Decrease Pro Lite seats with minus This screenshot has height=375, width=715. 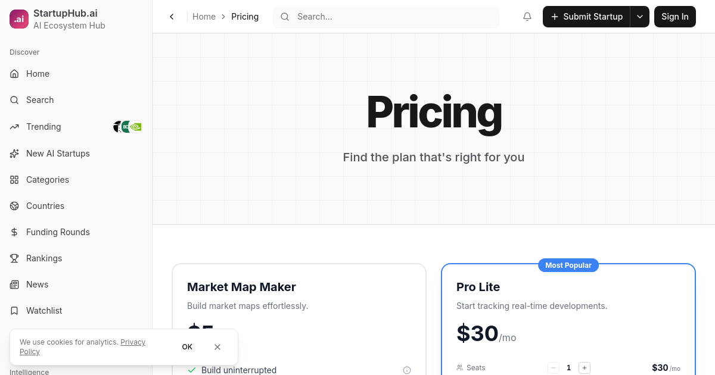pos(554,368)
